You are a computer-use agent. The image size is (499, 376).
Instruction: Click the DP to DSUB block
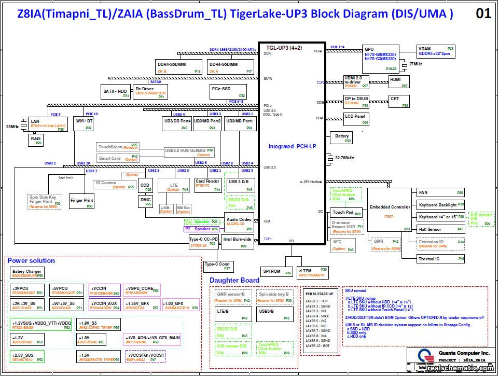356,101
